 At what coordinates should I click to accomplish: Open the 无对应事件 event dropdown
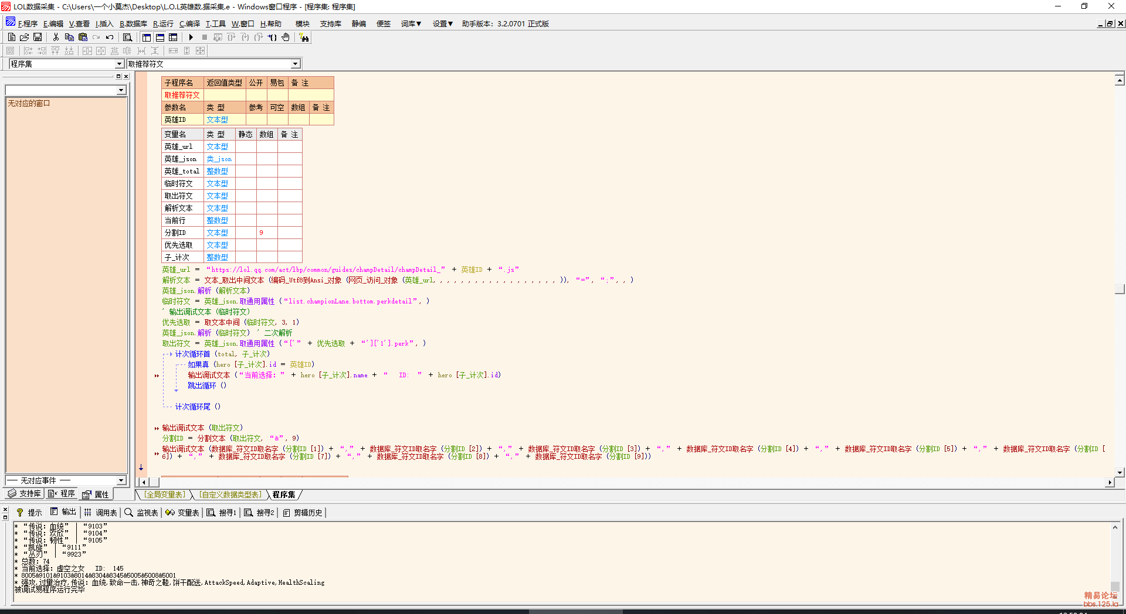click(121, 480)
